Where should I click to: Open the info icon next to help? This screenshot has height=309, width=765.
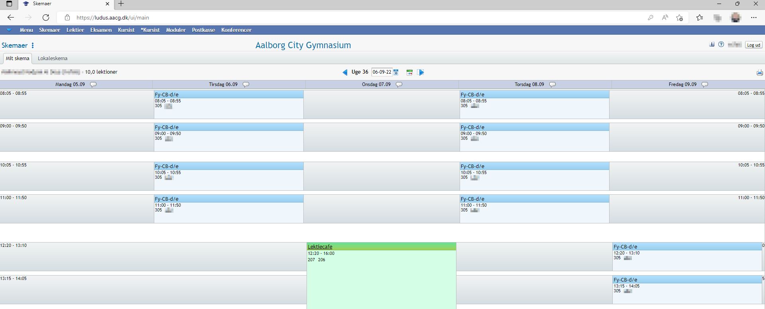pos(712,45)
